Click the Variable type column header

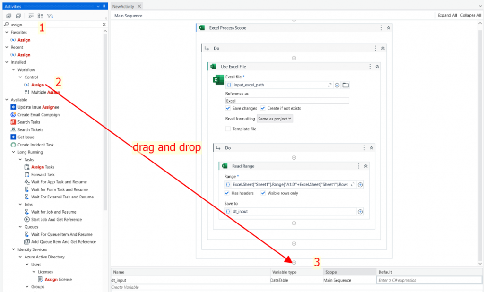(297, 272)
